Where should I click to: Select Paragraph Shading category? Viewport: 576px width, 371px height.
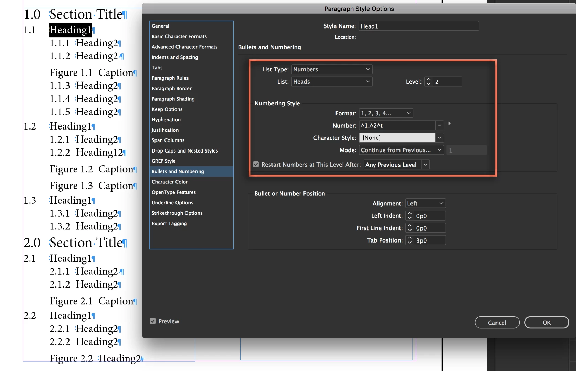point(191,99)
